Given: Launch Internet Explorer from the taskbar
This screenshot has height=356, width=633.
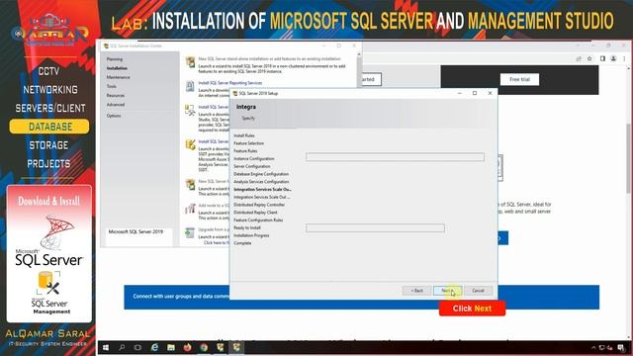Looking at the screenshot, I should click(x=154, y=347).
